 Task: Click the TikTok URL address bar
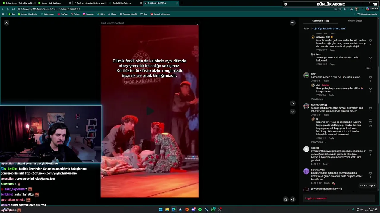pos(175,9)
